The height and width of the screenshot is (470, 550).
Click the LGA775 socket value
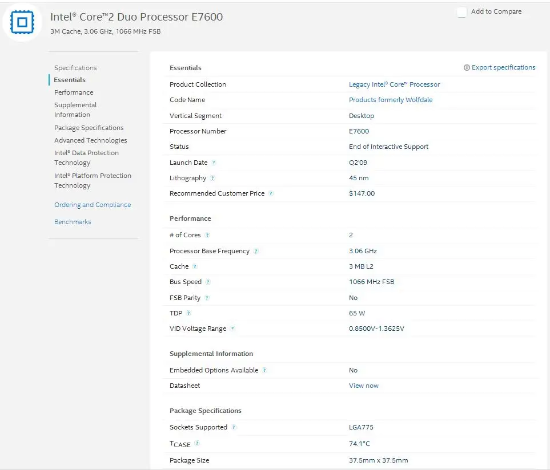[x=361, y=427]
